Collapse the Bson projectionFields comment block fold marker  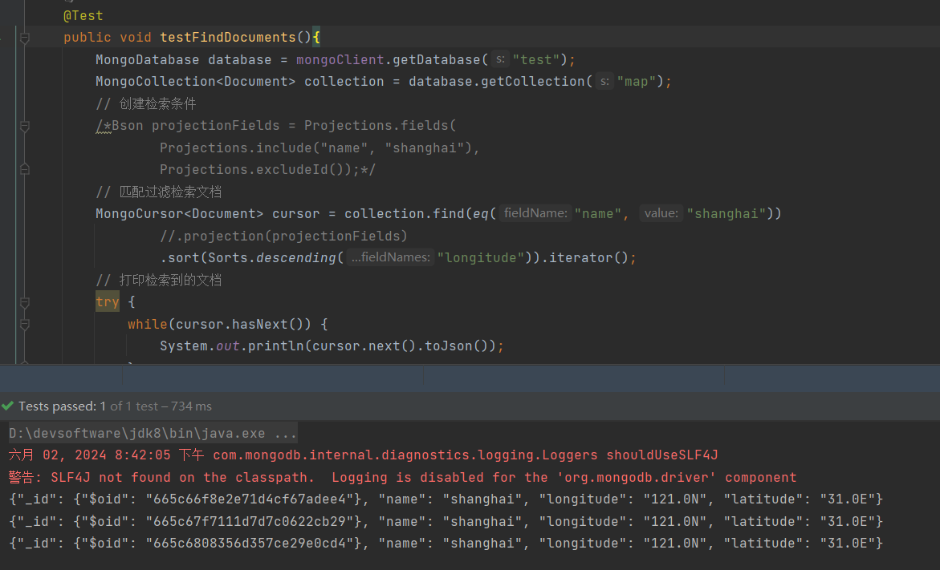25,127
